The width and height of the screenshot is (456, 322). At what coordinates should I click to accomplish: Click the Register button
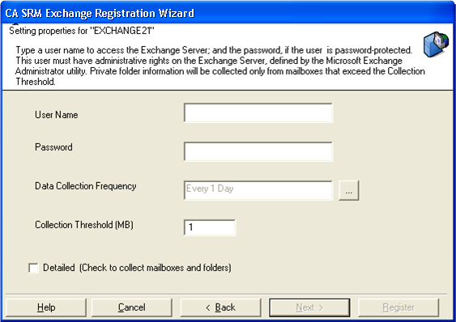point(398,307)
